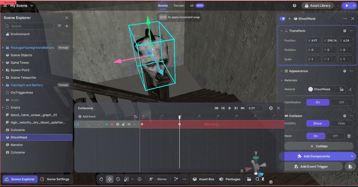Unlock the cutscene track padlock
This screenshot has height=187, width=358.
tap(123, 124)
